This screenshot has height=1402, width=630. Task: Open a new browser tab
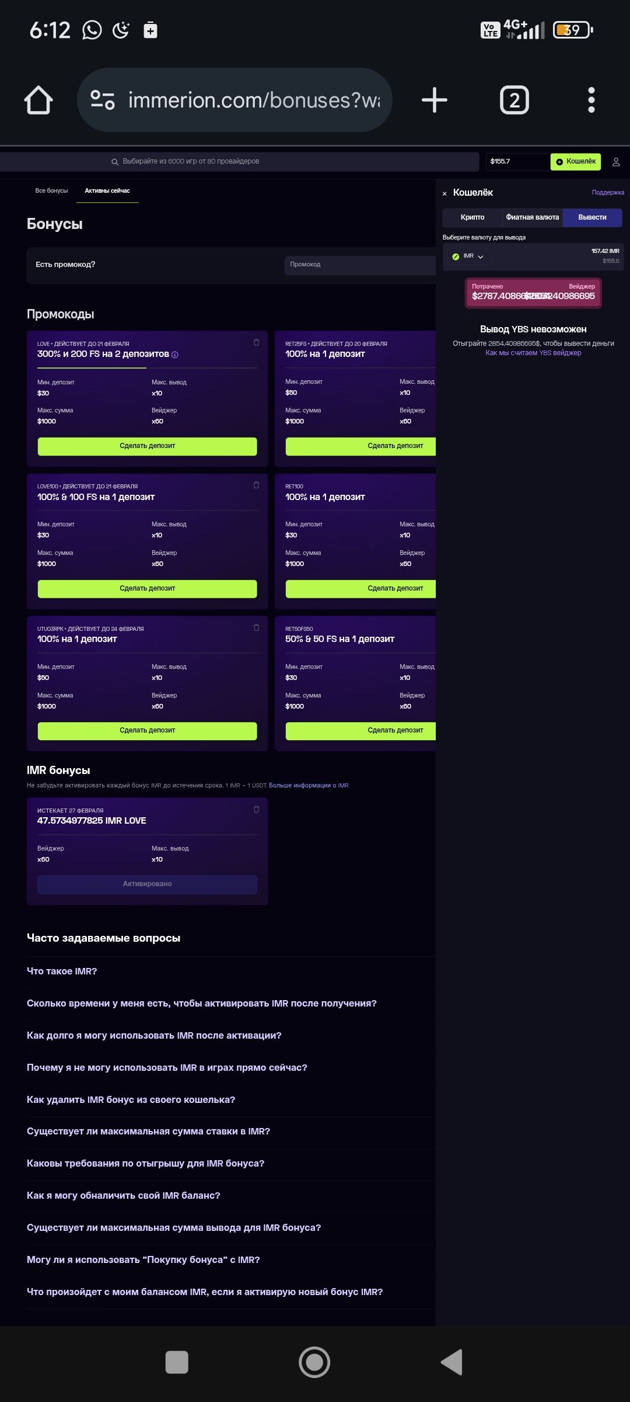pyautogui.click(x=435, y=100)
